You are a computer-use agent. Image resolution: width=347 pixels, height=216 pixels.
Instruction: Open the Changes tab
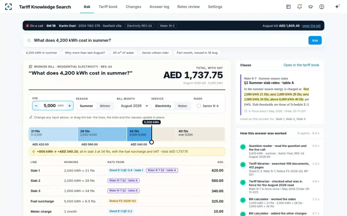[134, 7]
